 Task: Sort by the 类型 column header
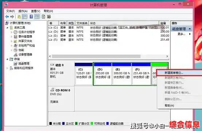[x=71, y=23]
